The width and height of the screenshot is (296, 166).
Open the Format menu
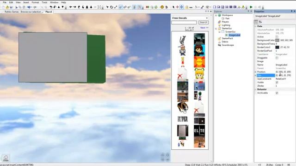(x=35, y=2)
